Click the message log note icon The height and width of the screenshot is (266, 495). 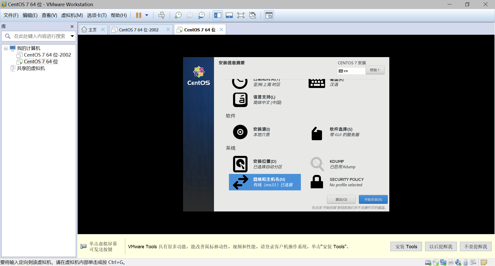coord(484,262)
